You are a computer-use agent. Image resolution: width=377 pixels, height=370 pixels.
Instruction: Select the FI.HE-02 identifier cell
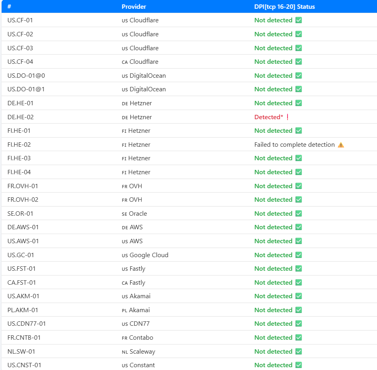click(19, 145)
